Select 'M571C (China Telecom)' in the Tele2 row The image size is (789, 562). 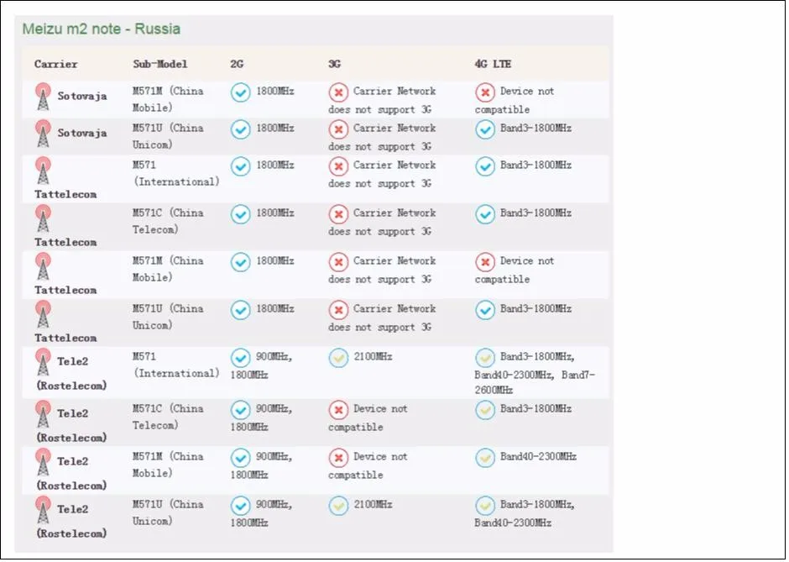pyautogui.click(x=168, y=417)
